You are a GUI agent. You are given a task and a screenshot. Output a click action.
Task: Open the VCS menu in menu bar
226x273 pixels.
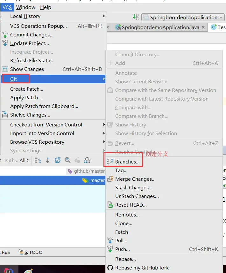[7, 7]
